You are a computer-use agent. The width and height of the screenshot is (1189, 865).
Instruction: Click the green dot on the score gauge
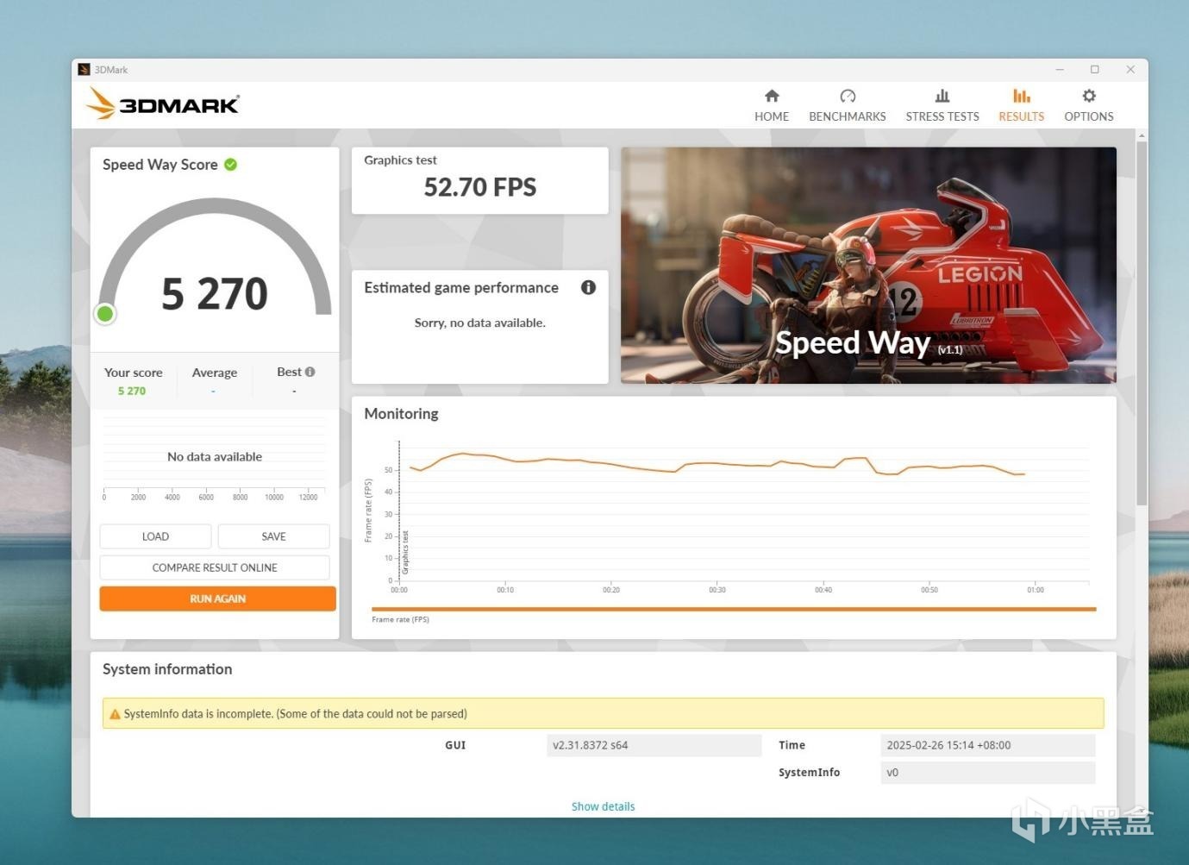point(105,314)
